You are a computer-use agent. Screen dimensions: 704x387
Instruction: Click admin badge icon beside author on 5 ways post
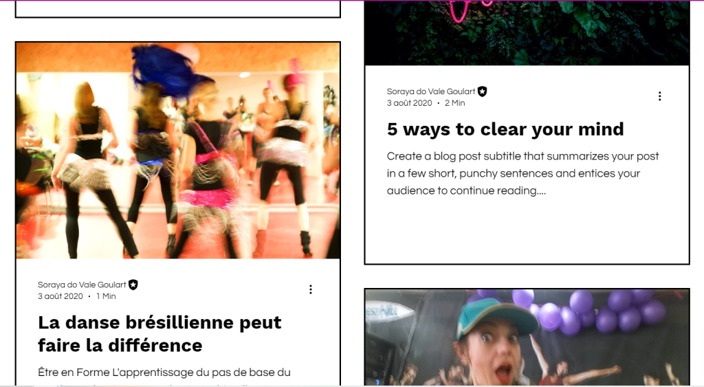click(x=482, y=91)
